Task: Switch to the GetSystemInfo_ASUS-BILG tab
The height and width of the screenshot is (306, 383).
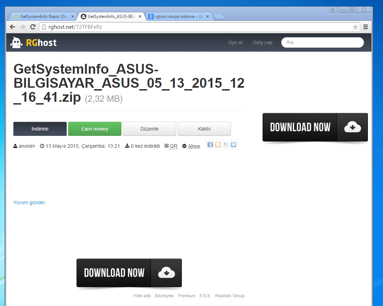Action: tap(111, 16)
